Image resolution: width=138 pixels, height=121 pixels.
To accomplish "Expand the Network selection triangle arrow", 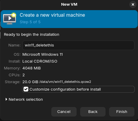I will point(6,99).
